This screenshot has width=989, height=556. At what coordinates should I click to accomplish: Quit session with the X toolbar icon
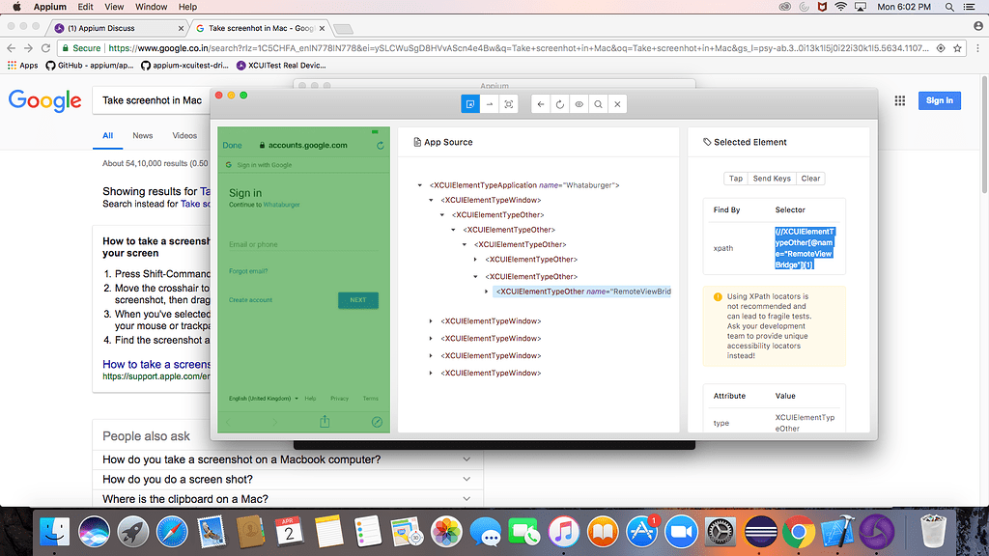(618, 104)
